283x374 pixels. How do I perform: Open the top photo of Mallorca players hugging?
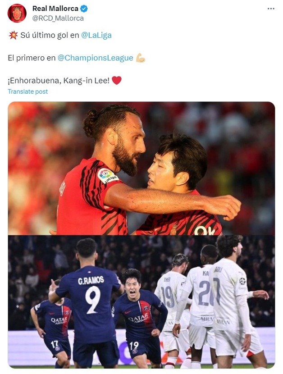[141, 169]
